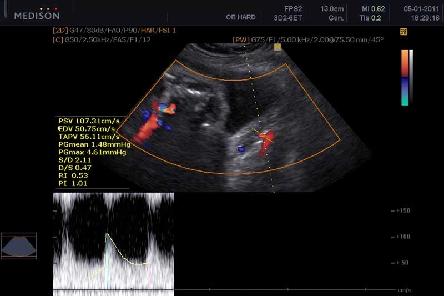This screenshot has height=296, width=444.
Task: Click the OB HARD preset label
Action: click(x=240, y=18)
